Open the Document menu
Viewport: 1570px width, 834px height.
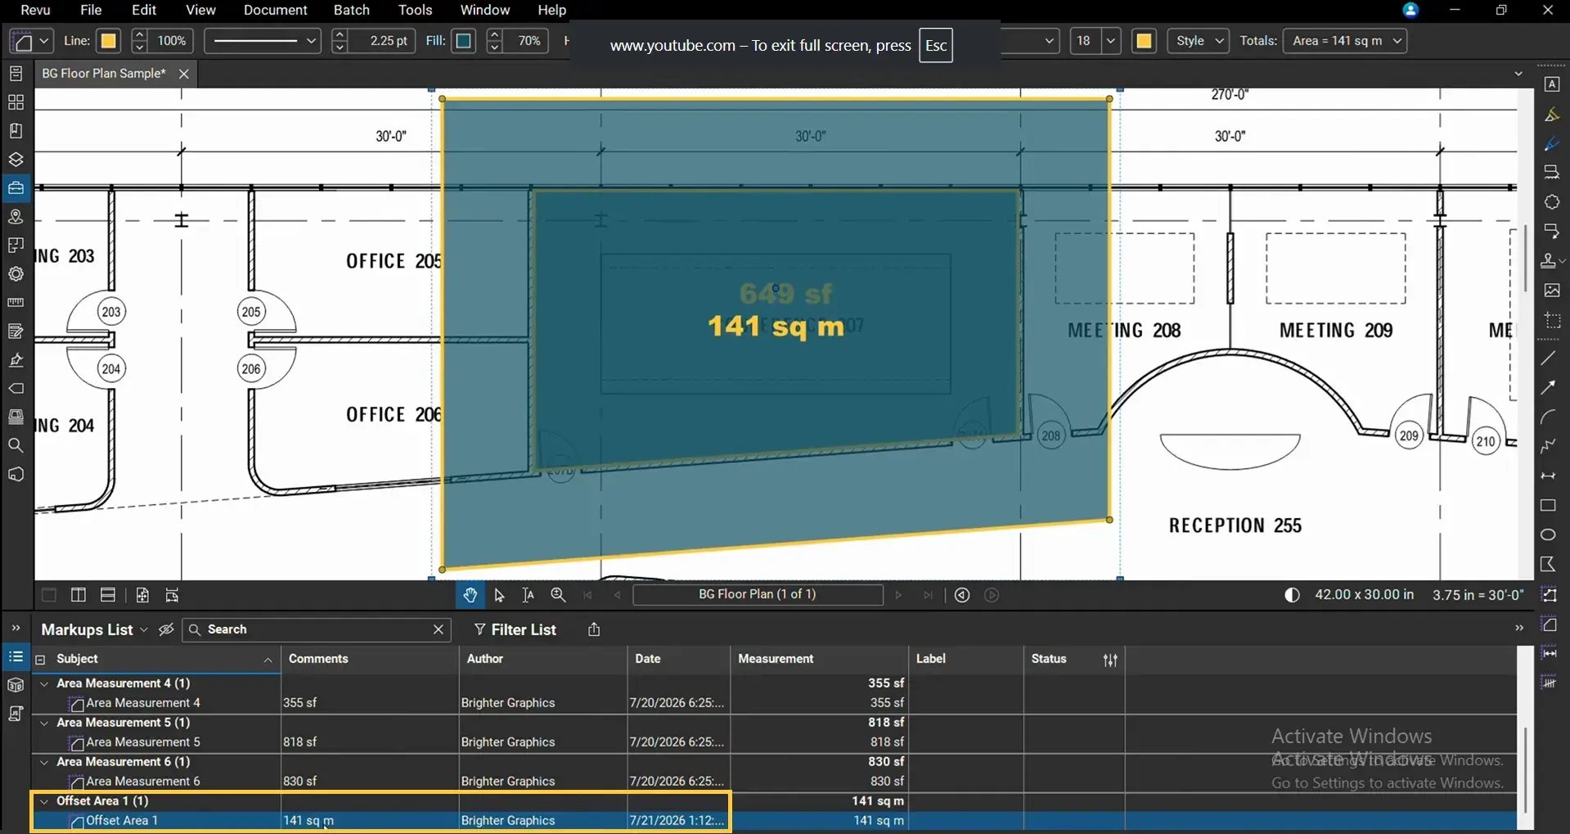(276, 10)
